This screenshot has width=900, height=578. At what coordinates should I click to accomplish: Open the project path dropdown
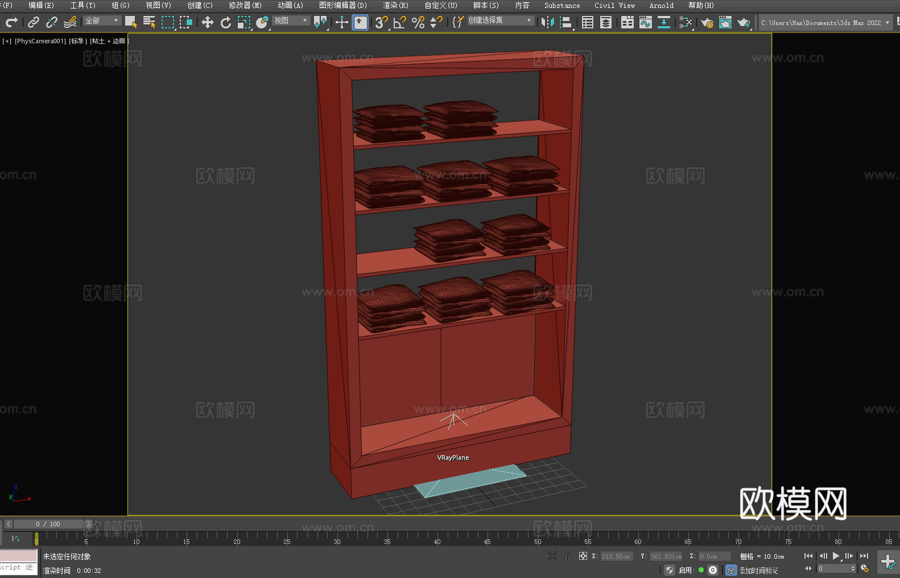click(825, 23)
